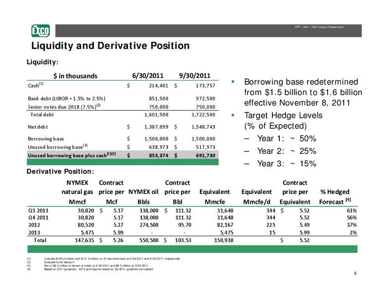Click the % Hedged Forecast column header

click(335, 197)
